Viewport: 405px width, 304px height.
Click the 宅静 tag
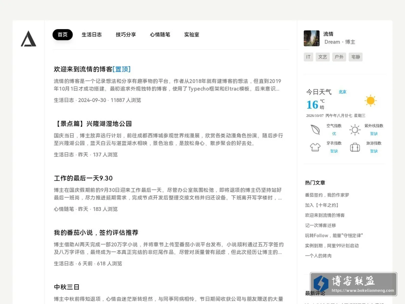[x=356, y=57]
